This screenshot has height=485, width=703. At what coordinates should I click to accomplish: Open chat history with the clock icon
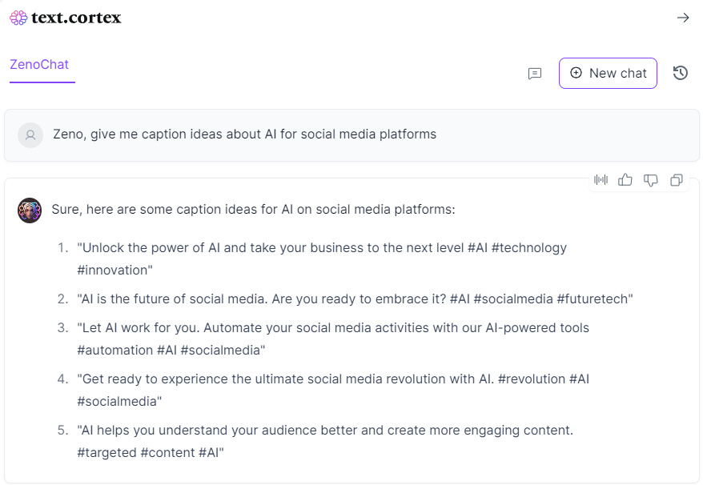680,73
